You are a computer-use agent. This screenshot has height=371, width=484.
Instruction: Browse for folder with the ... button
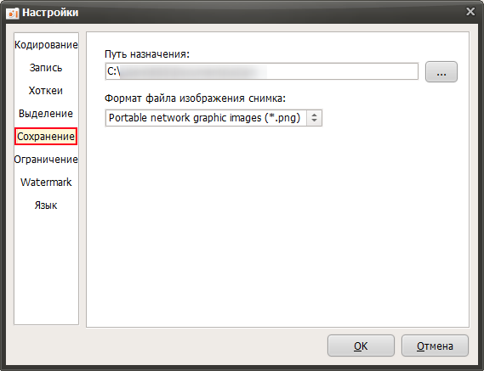pos(441,72)
